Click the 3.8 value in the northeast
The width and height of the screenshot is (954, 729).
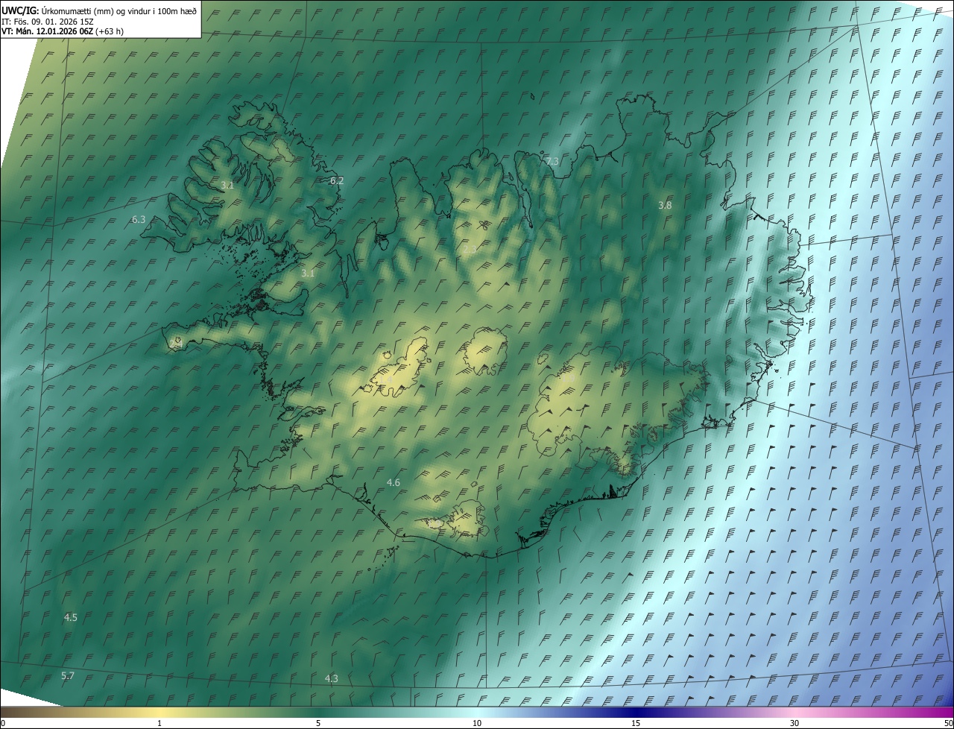(665, 205)
